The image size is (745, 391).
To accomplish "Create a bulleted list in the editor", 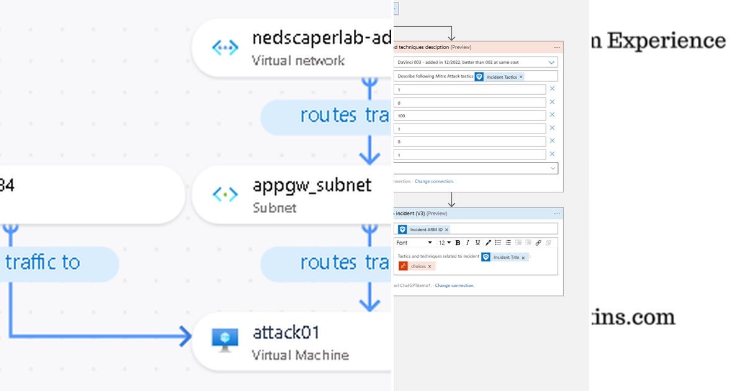I will point(499,243).
